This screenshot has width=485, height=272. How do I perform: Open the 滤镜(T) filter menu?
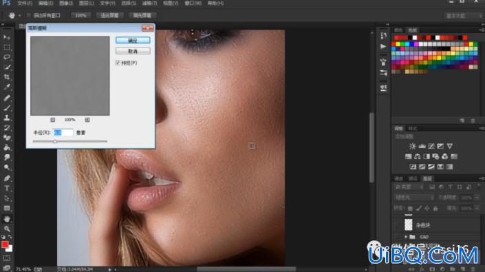coord(149,3)
